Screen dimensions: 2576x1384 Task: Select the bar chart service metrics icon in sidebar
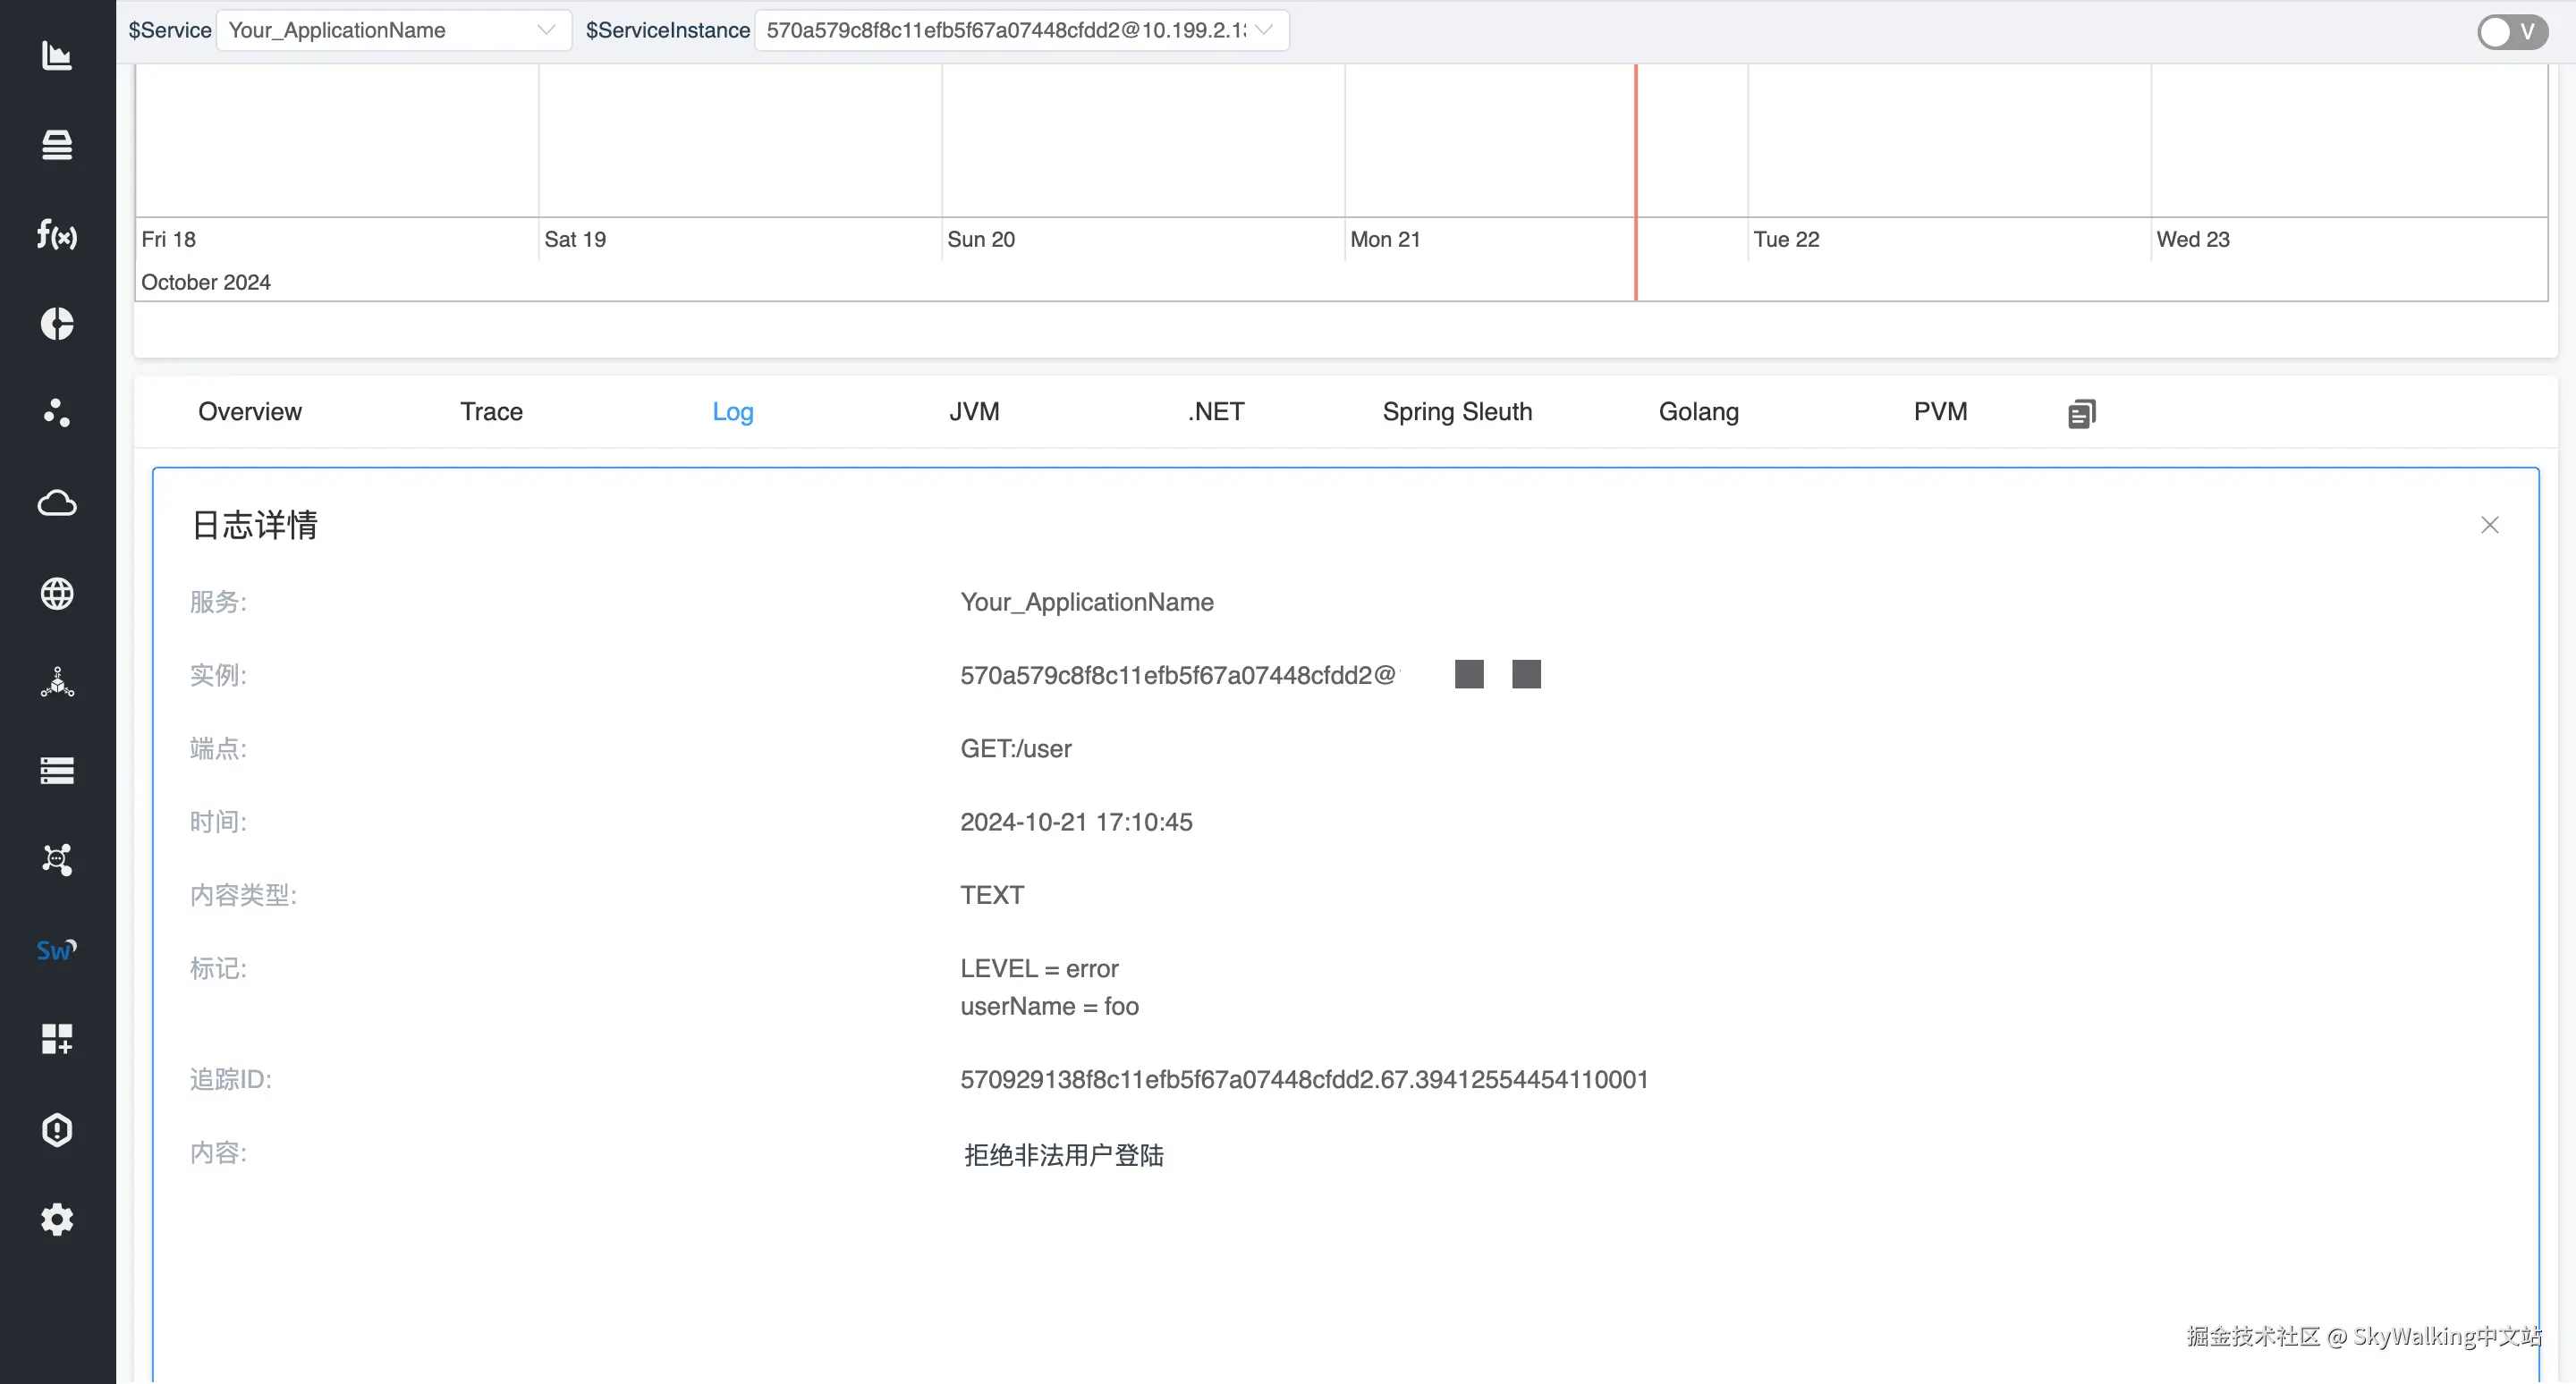click(57, 57)
